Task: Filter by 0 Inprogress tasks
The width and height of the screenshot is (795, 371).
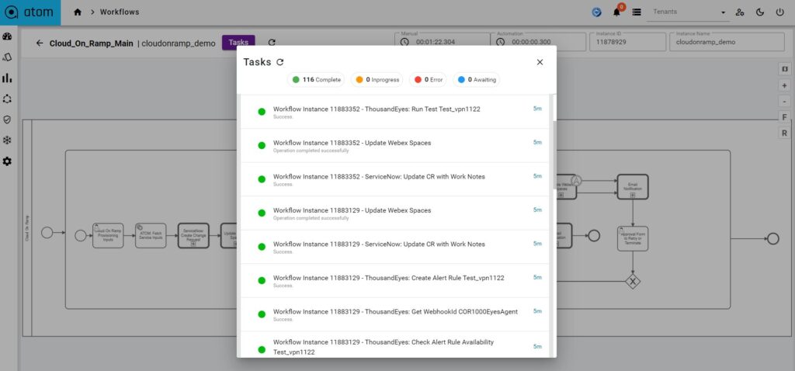Action: (x=377, y=80)
